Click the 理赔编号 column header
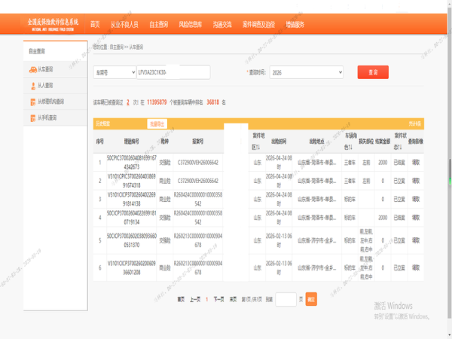Image resolution: width=452 pixels, height=339 pixels. click(x=131, y=142)
